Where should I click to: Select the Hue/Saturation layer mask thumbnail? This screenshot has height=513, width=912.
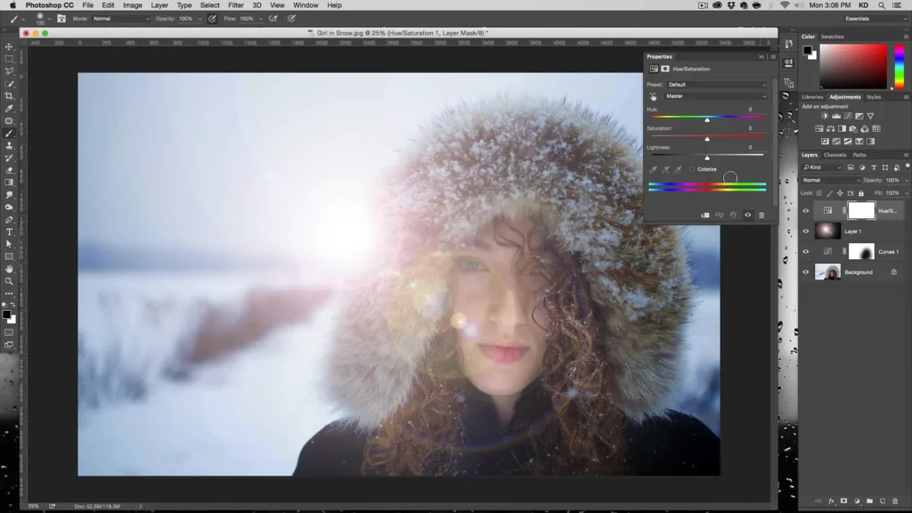[x=861, y=210]
